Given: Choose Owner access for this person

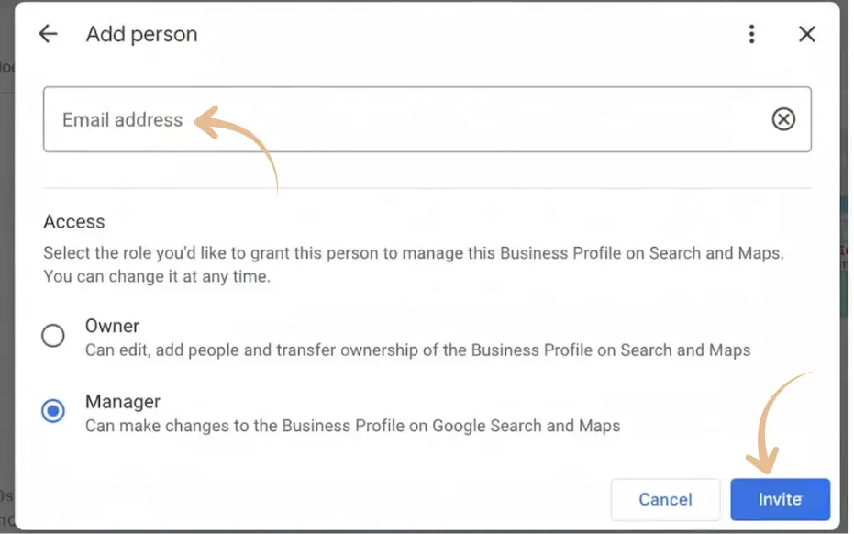Looking at the screenshot, I should point(52,335).
